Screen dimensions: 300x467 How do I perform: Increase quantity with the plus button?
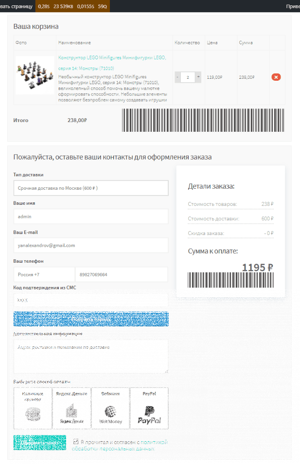click(x=198, y=77)
